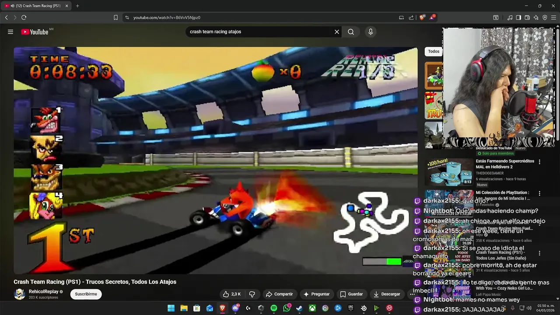Viewport: 560px width, 315px height.
Task: Reload the current page
Action: [24, 17]
